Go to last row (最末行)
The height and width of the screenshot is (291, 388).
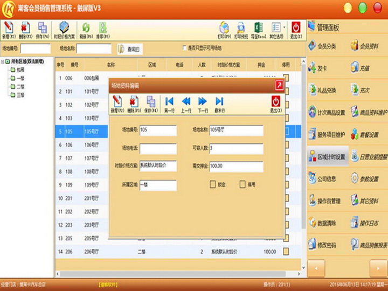219,104
